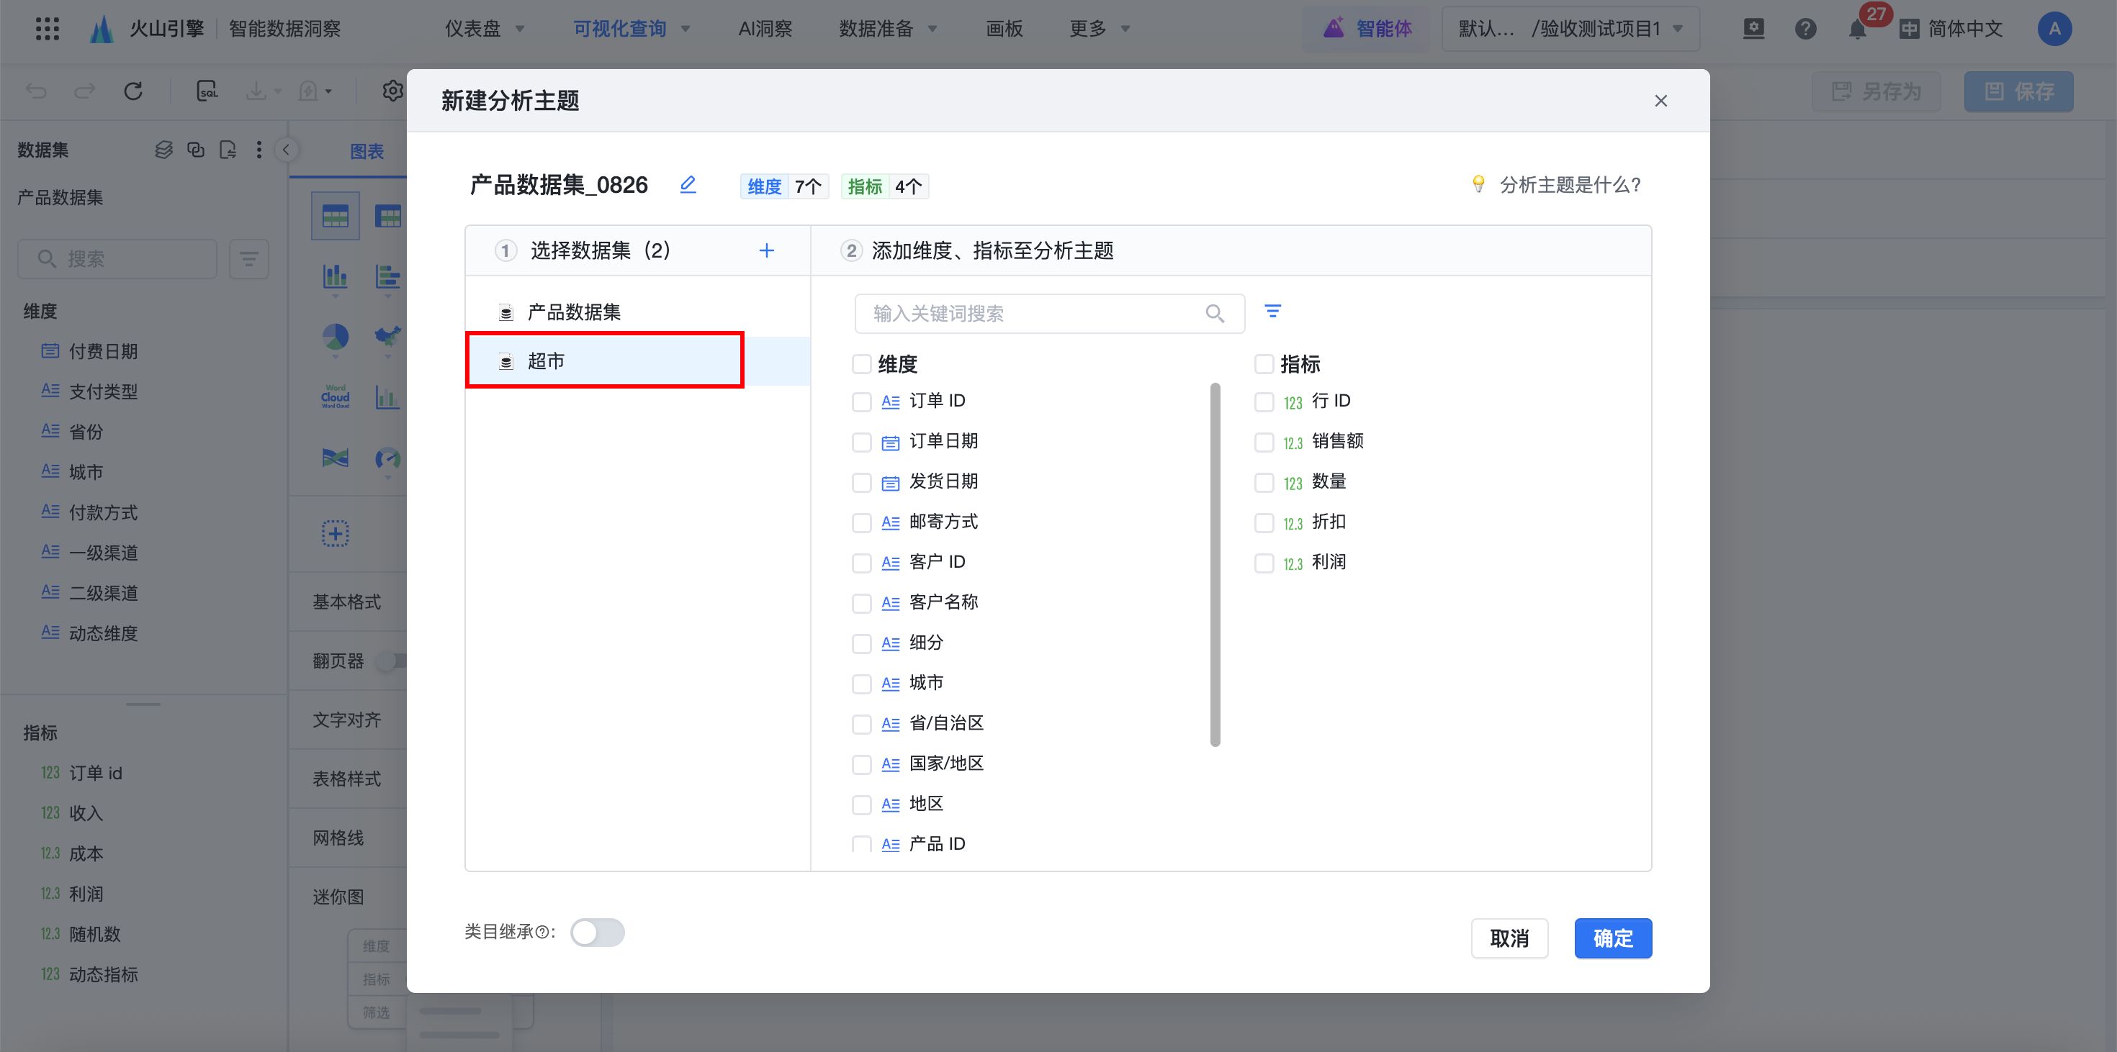Viewport: 2117px width, 1052px height.
Task: Click the 取消 button
Action: 1509,938
